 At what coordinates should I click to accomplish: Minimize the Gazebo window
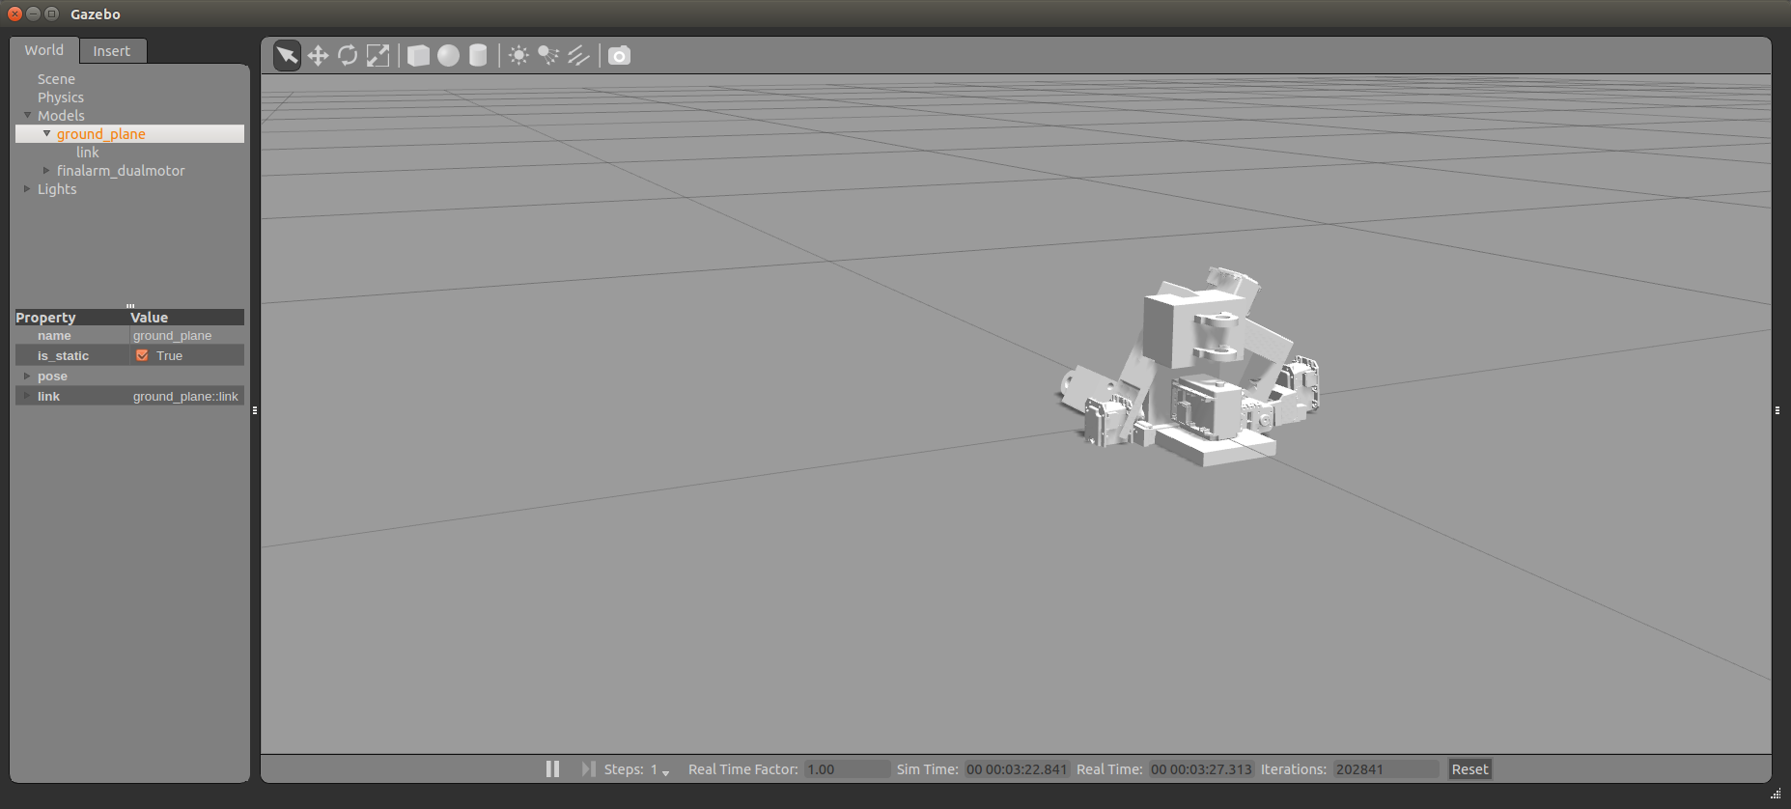[x=33, y=14]
